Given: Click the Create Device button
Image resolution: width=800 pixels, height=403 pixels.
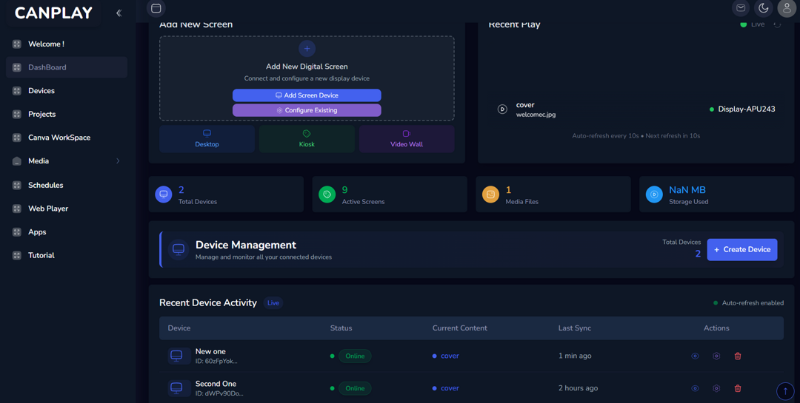Looking at the screenshot, I should pos(741,250).
